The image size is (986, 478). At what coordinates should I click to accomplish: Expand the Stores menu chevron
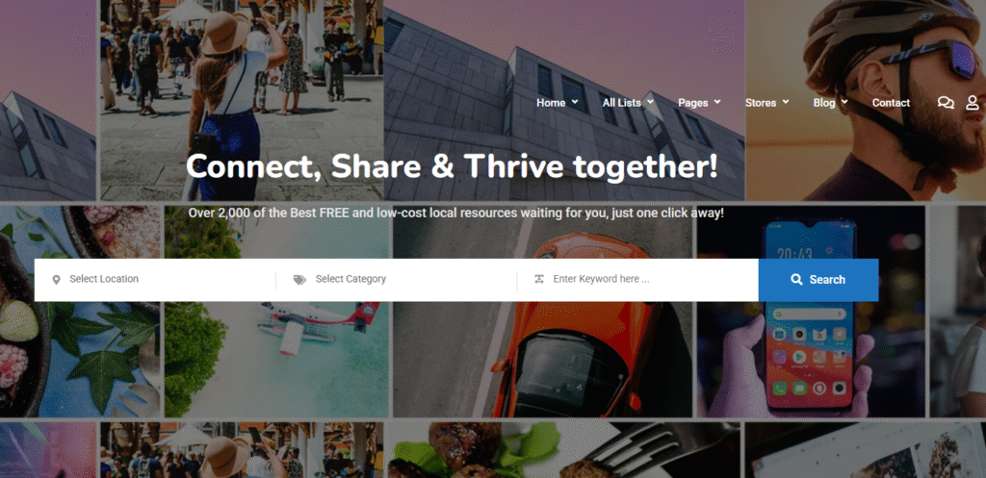(x=786, y=101)
